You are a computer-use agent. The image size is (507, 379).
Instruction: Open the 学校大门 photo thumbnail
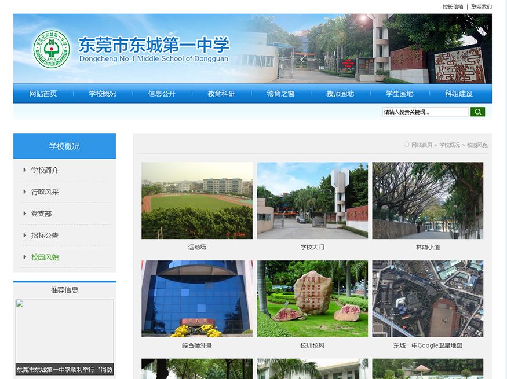point(312,200)
